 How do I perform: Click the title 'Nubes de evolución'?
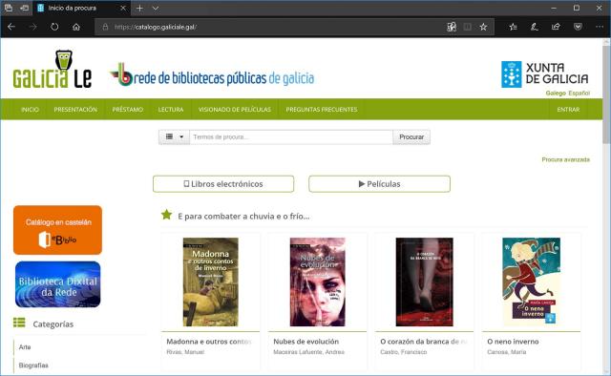coord(306,342)
